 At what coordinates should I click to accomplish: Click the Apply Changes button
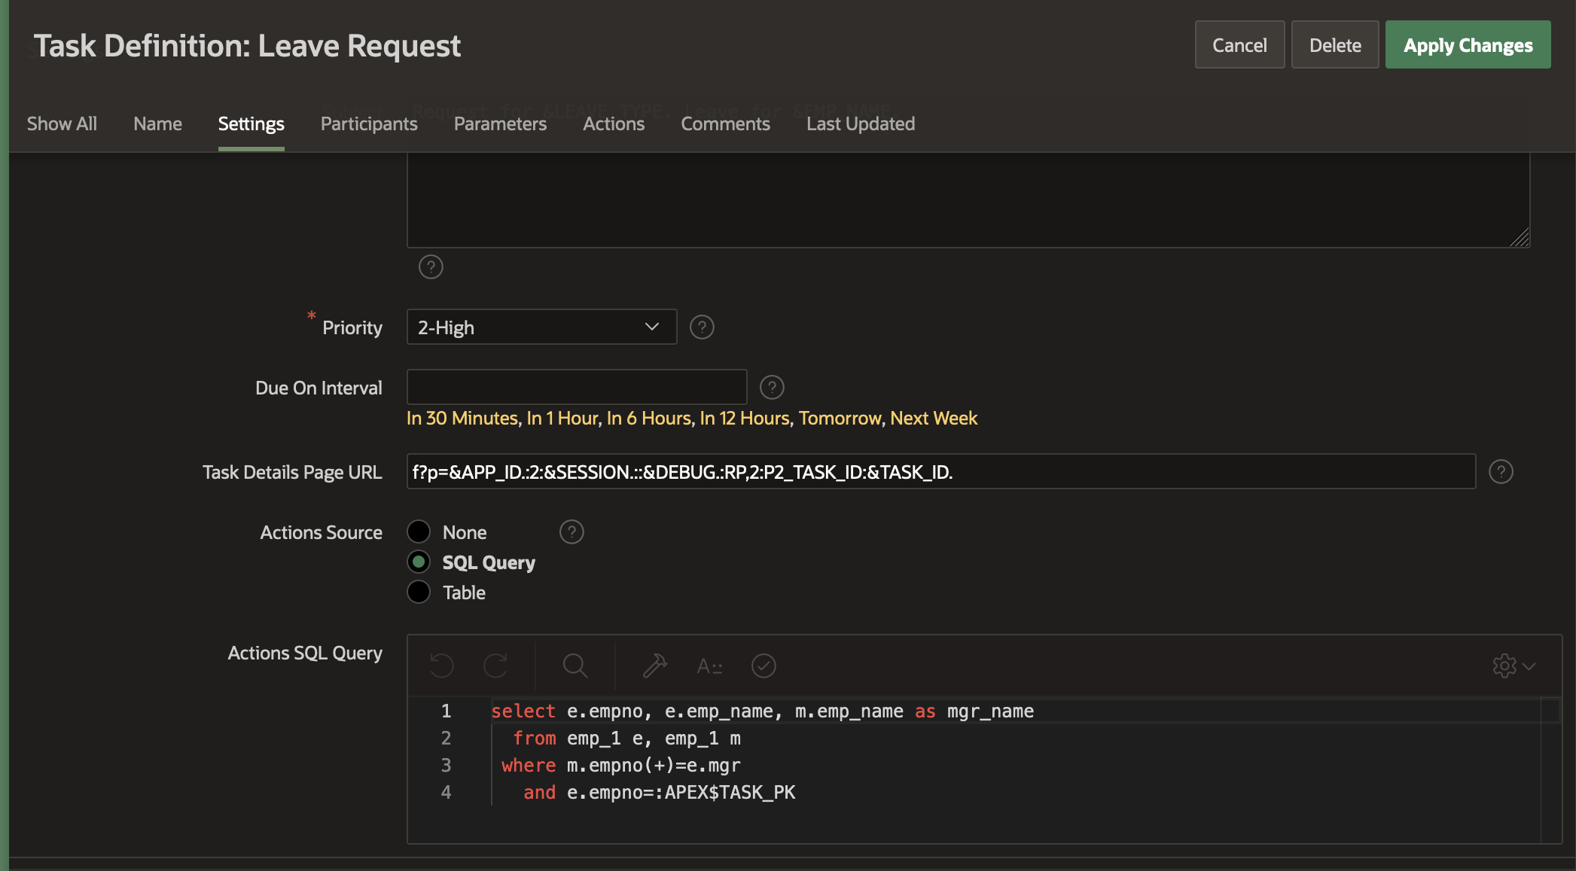click(x=1468, y=45)
